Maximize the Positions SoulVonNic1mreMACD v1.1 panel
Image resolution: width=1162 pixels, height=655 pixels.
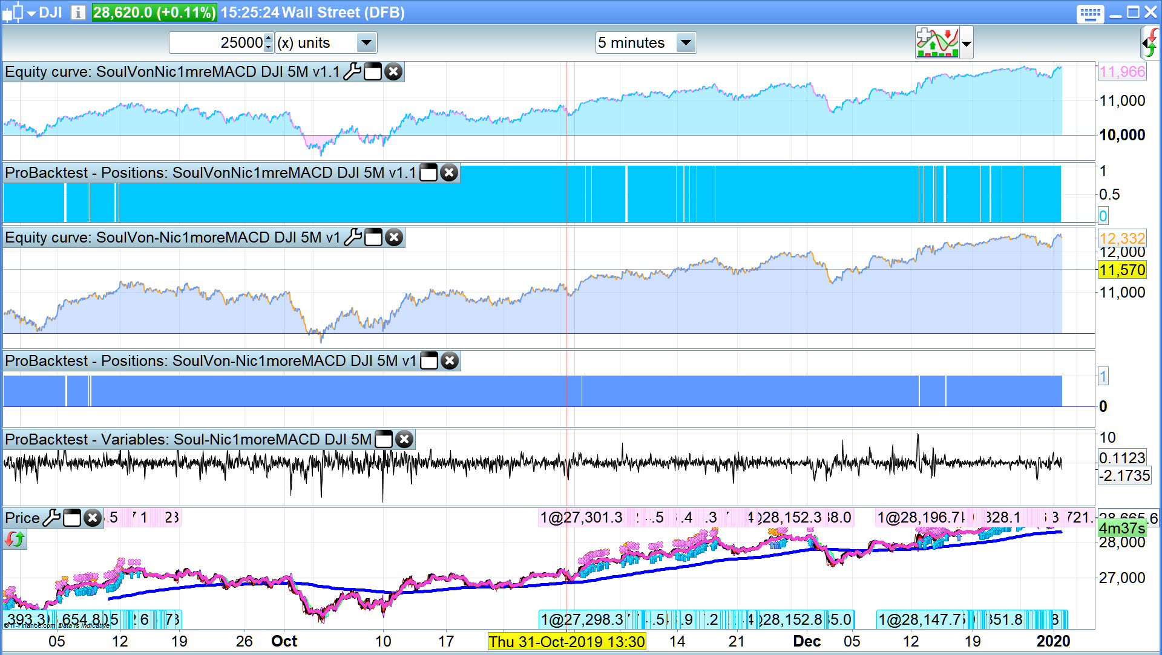point(428,173)
